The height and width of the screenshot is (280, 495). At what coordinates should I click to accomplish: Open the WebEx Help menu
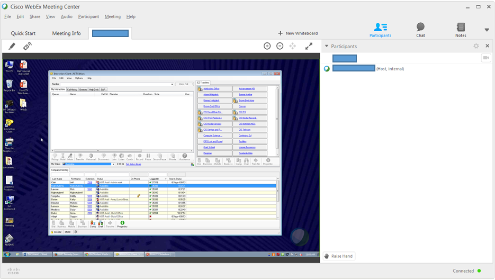click(131, 17)
